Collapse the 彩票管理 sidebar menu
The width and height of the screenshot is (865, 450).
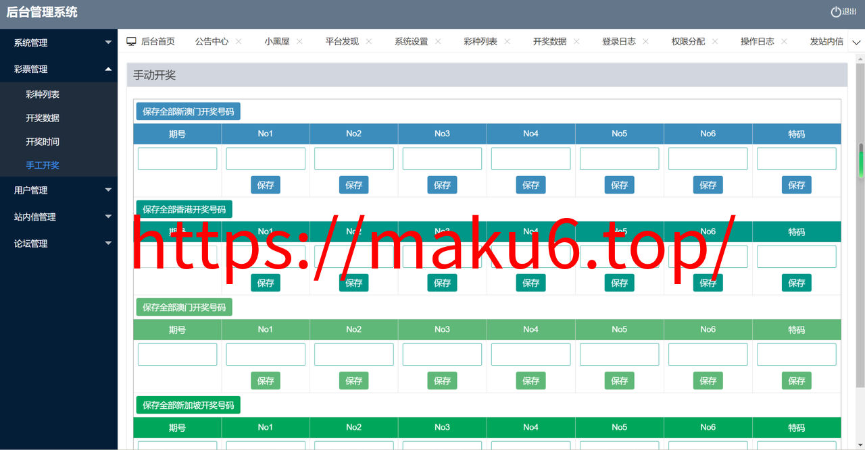pos(59,69)
